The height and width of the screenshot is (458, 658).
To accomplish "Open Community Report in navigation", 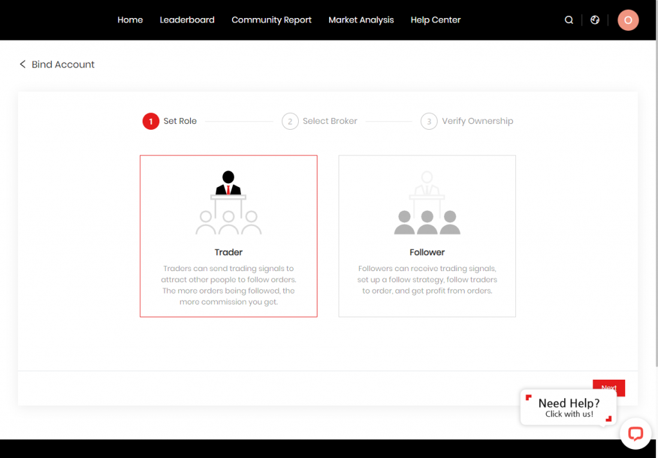I will (x=271, y=20).
